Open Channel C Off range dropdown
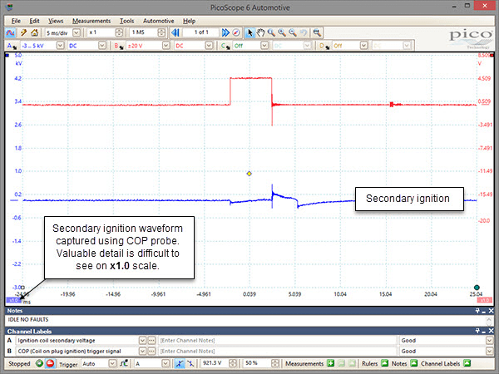 click(x=264, y=46)
